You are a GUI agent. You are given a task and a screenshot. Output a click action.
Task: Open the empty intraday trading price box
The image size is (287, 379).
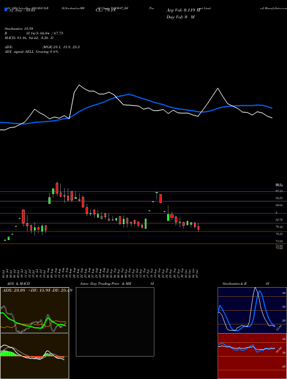point(115,322)
